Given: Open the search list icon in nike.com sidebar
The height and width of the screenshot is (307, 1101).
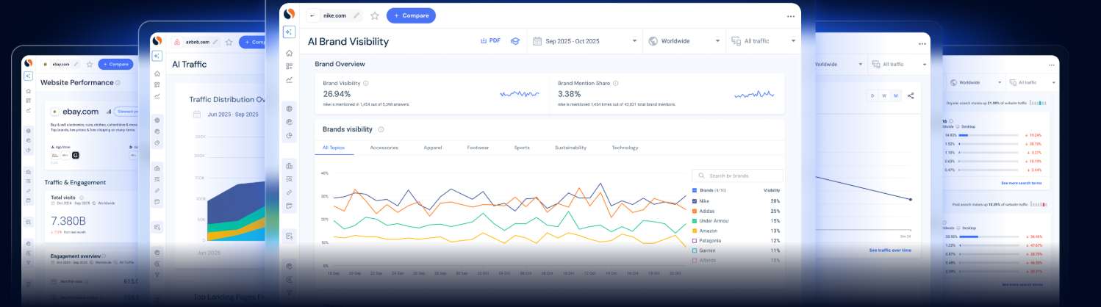Looking at the screenshot, I should [289, 179].
